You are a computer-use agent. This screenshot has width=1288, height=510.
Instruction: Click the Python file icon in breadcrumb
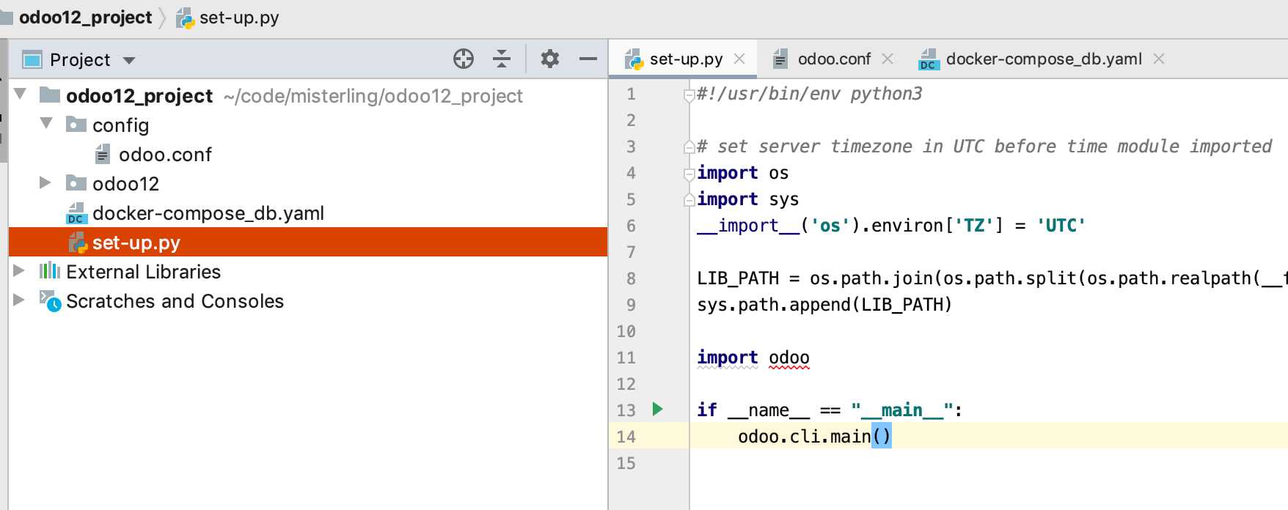click(x=185, y=18)
